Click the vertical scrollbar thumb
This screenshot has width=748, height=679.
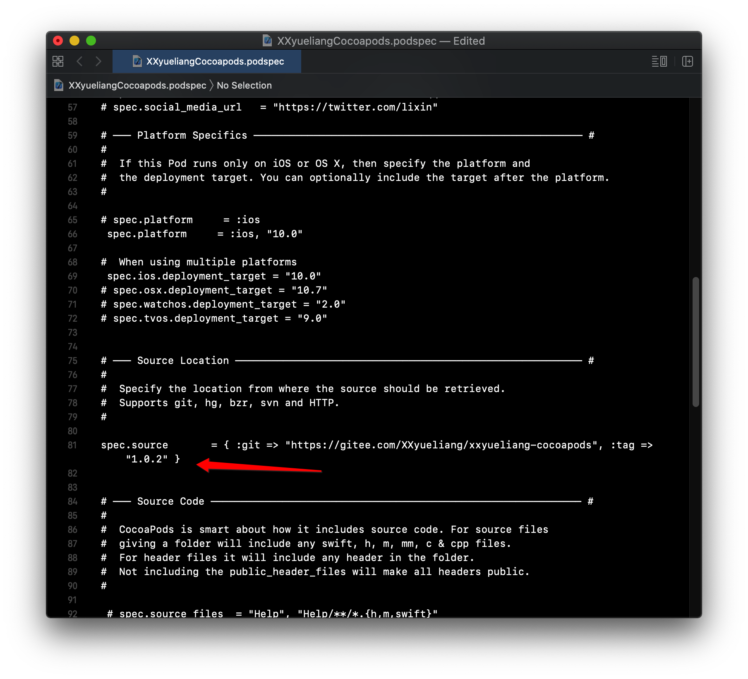coord(696,342)
